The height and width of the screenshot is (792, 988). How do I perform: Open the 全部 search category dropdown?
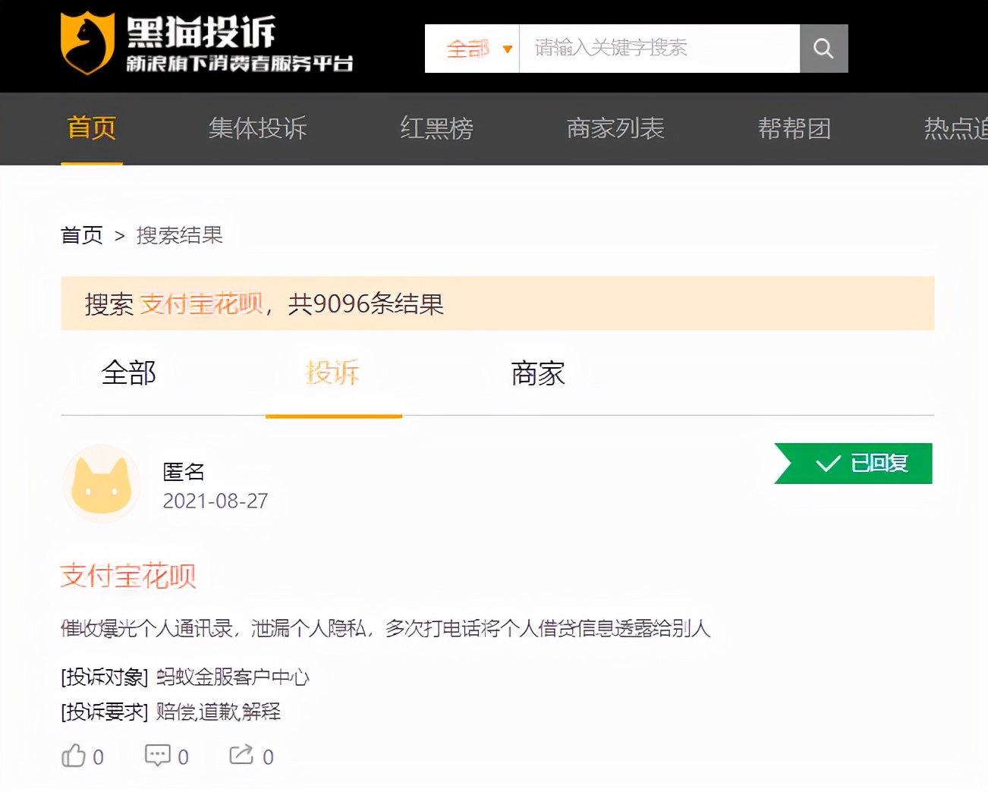click(x=473, y=48)
